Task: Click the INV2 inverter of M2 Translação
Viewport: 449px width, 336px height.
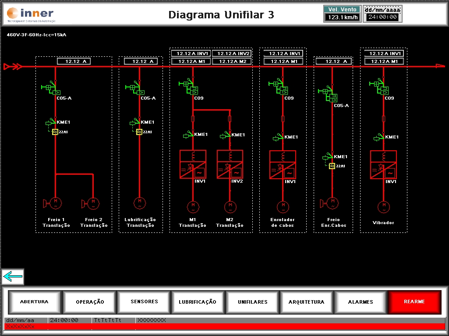Action: [230, 164]
